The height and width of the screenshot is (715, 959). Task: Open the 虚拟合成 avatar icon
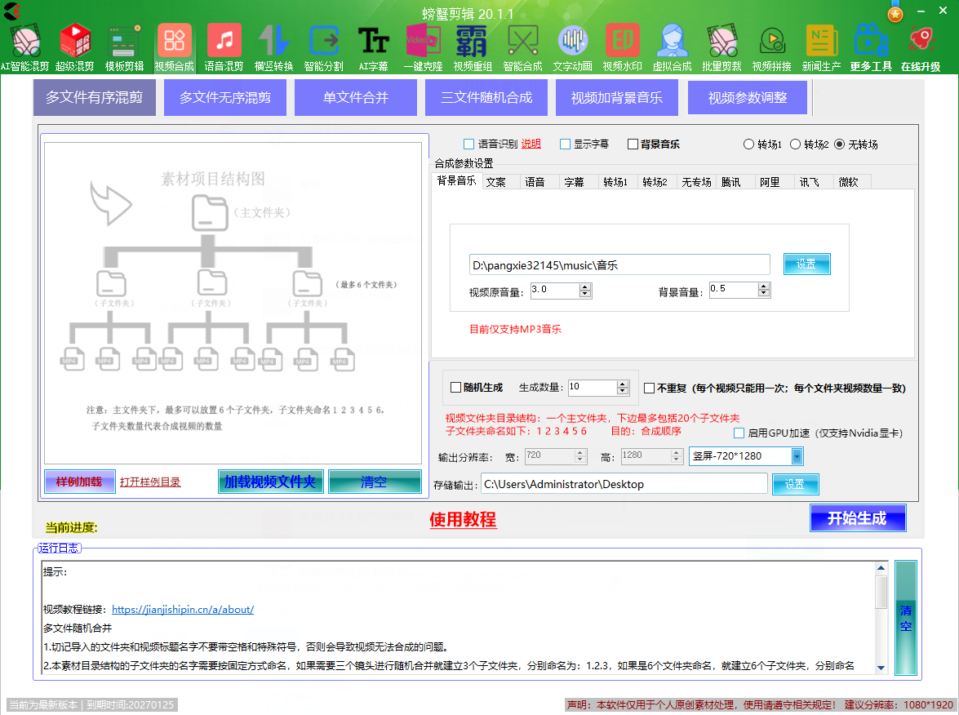(x=672, y=41)
